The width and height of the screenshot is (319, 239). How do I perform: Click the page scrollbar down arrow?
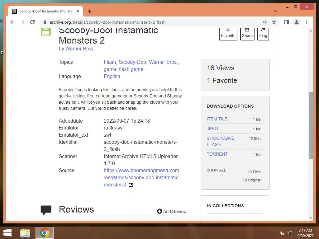[x=311, y=218]
